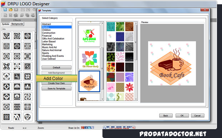Pick the orange retro flowers background
222x138 pixels.
tap(111, 67)
